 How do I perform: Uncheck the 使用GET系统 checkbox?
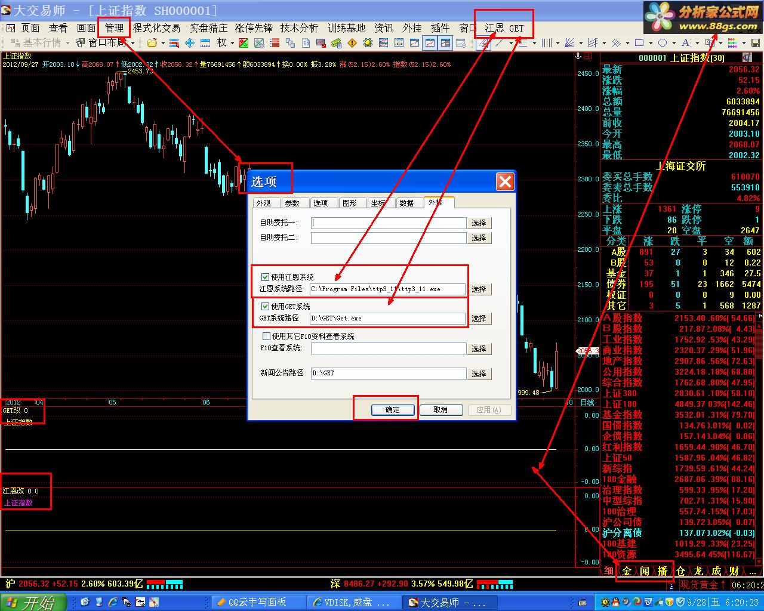click(266, 306)
